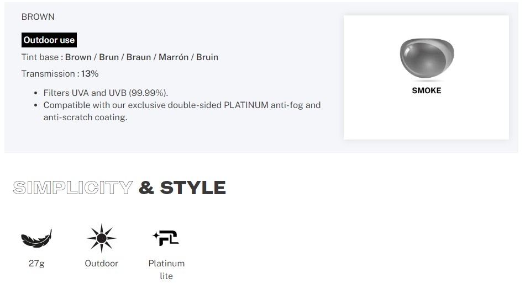Click the Platinum lite PL icon
The width and height of the screenshot is (525, 289).
[166, 238]
